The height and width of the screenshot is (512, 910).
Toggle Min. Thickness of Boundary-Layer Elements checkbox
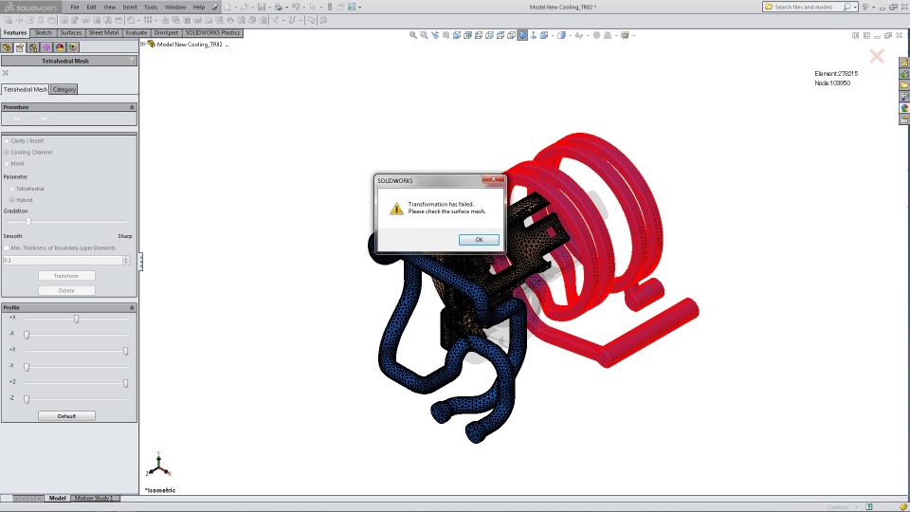tap(7, 247)
